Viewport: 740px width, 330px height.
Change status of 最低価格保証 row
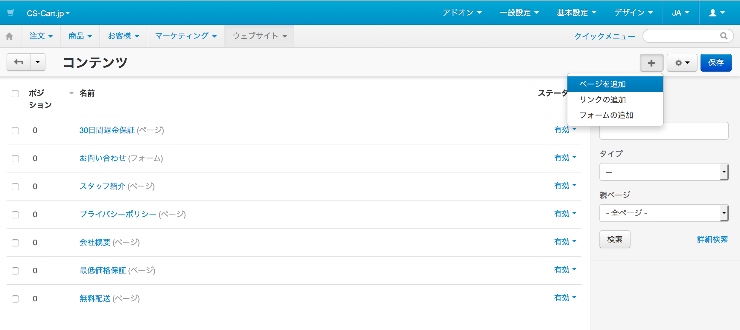click(x=565, y=270)
